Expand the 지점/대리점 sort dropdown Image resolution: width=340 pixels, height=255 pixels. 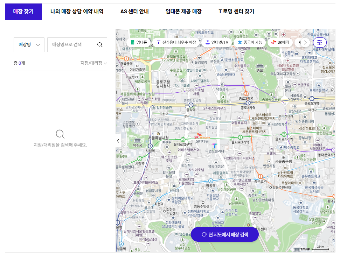click(93, 63)
